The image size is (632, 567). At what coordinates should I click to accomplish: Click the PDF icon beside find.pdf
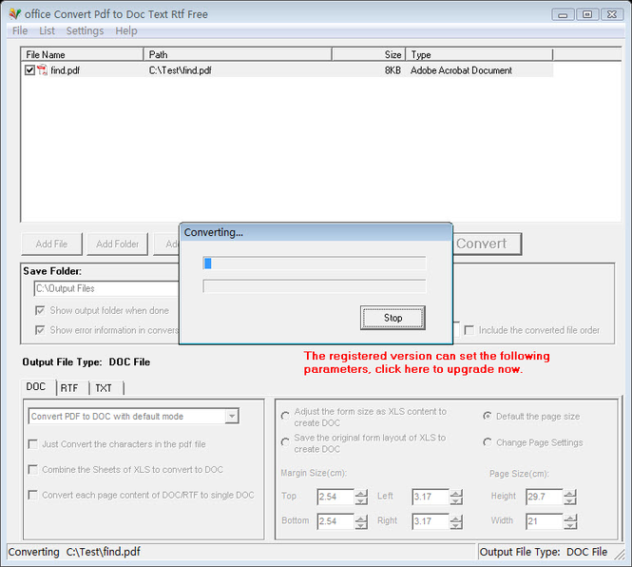[x=42, y=70]
